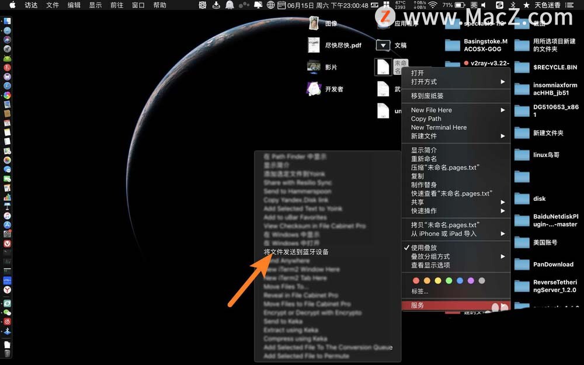Expand the 文稿 stack arrow icon

point(383,46)
